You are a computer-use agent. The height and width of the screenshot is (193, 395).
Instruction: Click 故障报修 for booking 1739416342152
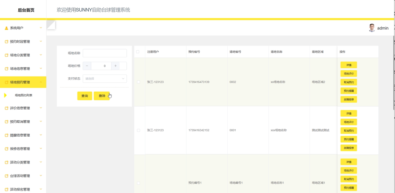pos(349,148)
